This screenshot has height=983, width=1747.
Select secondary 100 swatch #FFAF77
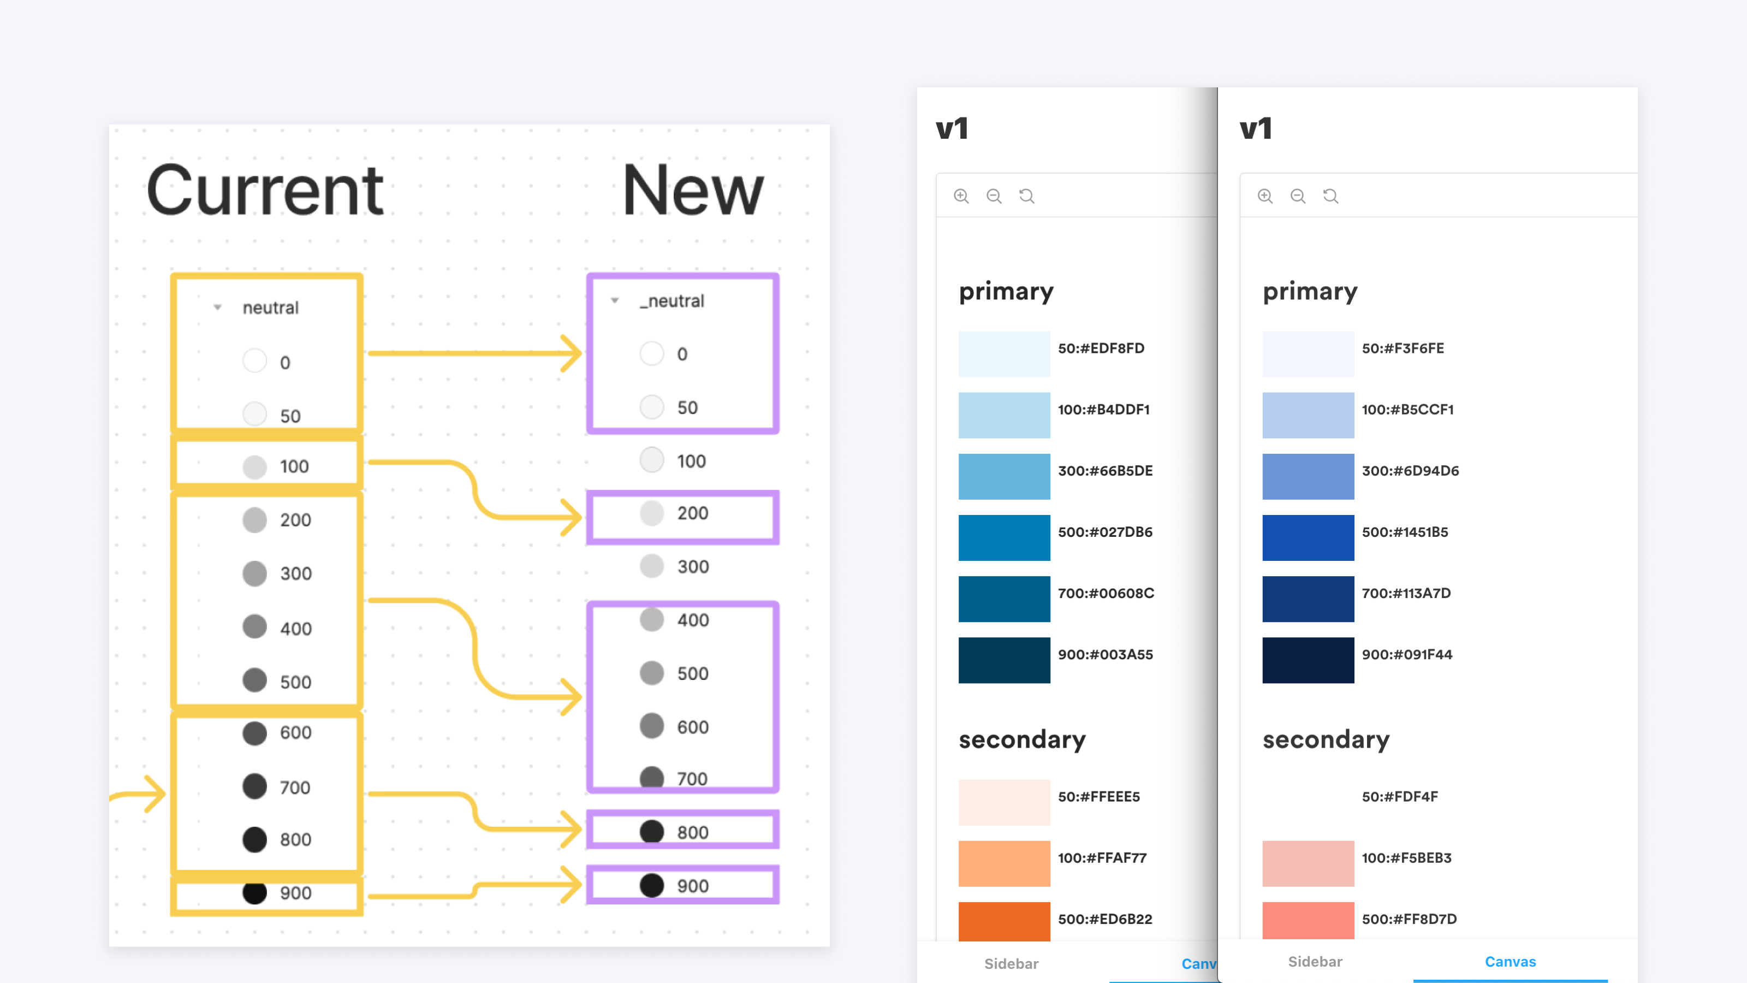coord(1004,863)
